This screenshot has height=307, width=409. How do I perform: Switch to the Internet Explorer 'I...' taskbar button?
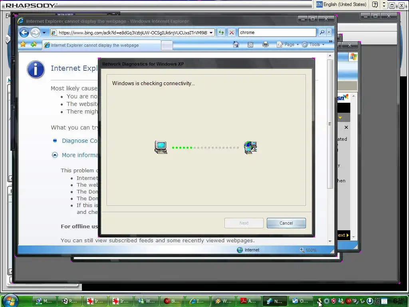tap(197, 301)
